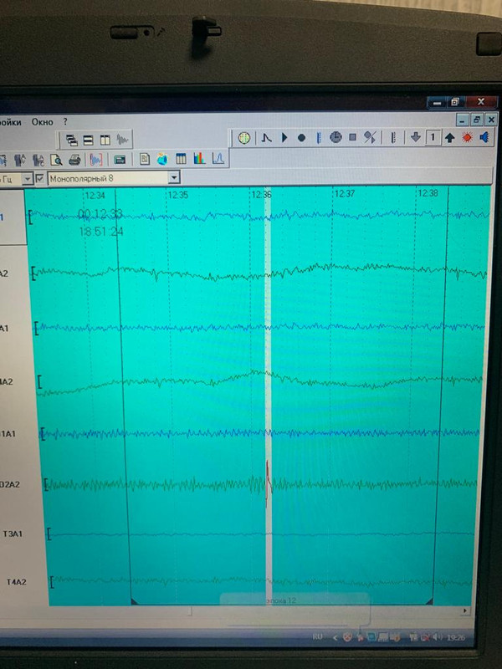
Task: Open the Окно menu
Action: point(43,122)
